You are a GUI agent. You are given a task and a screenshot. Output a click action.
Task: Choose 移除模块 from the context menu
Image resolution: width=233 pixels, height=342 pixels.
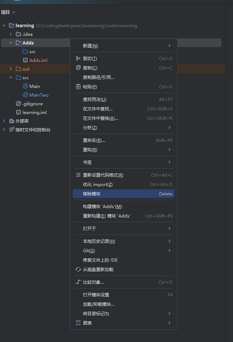(92, 194)
